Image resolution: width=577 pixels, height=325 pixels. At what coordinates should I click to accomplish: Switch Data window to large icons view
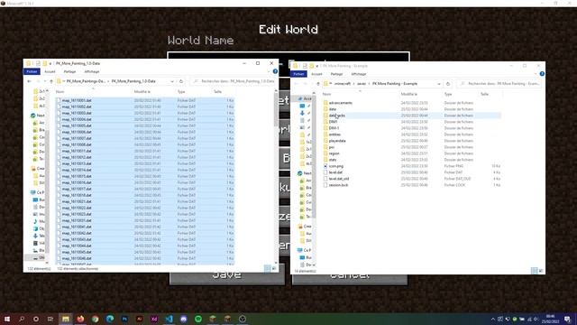click(274, 269)
